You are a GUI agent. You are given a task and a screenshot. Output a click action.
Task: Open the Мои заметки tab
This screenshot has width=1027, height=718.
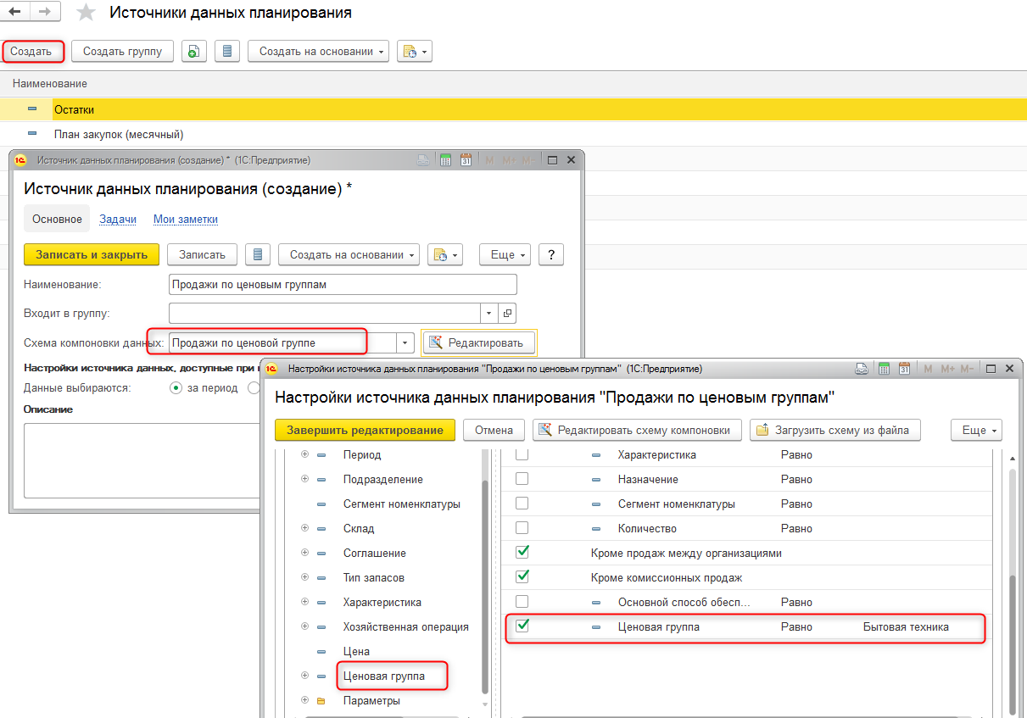[185, 220]
